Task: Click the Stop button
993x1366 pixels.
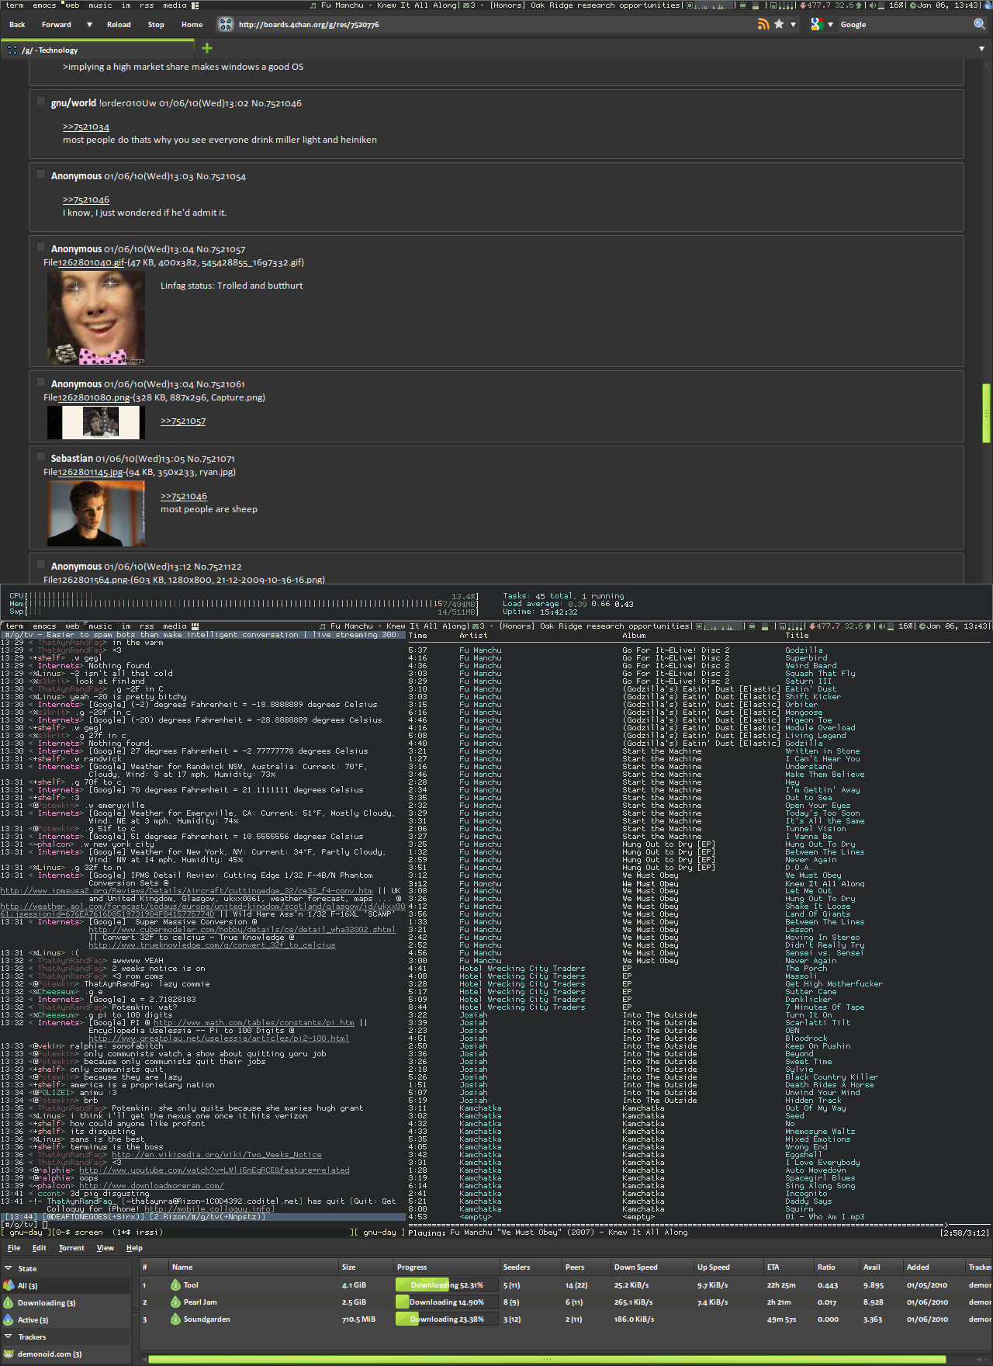Action: pyautogui.click(x=156, y=25)
